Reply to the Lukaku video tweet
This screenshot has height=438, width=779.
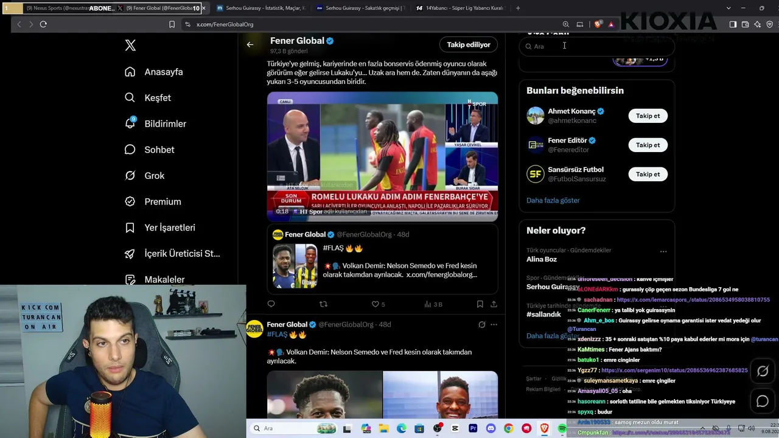[x=271, y=304]
